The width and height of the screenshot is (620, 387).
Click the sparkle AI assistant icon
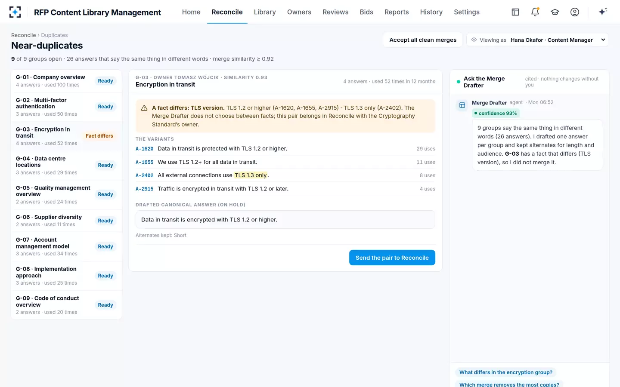tap(603, 12)
